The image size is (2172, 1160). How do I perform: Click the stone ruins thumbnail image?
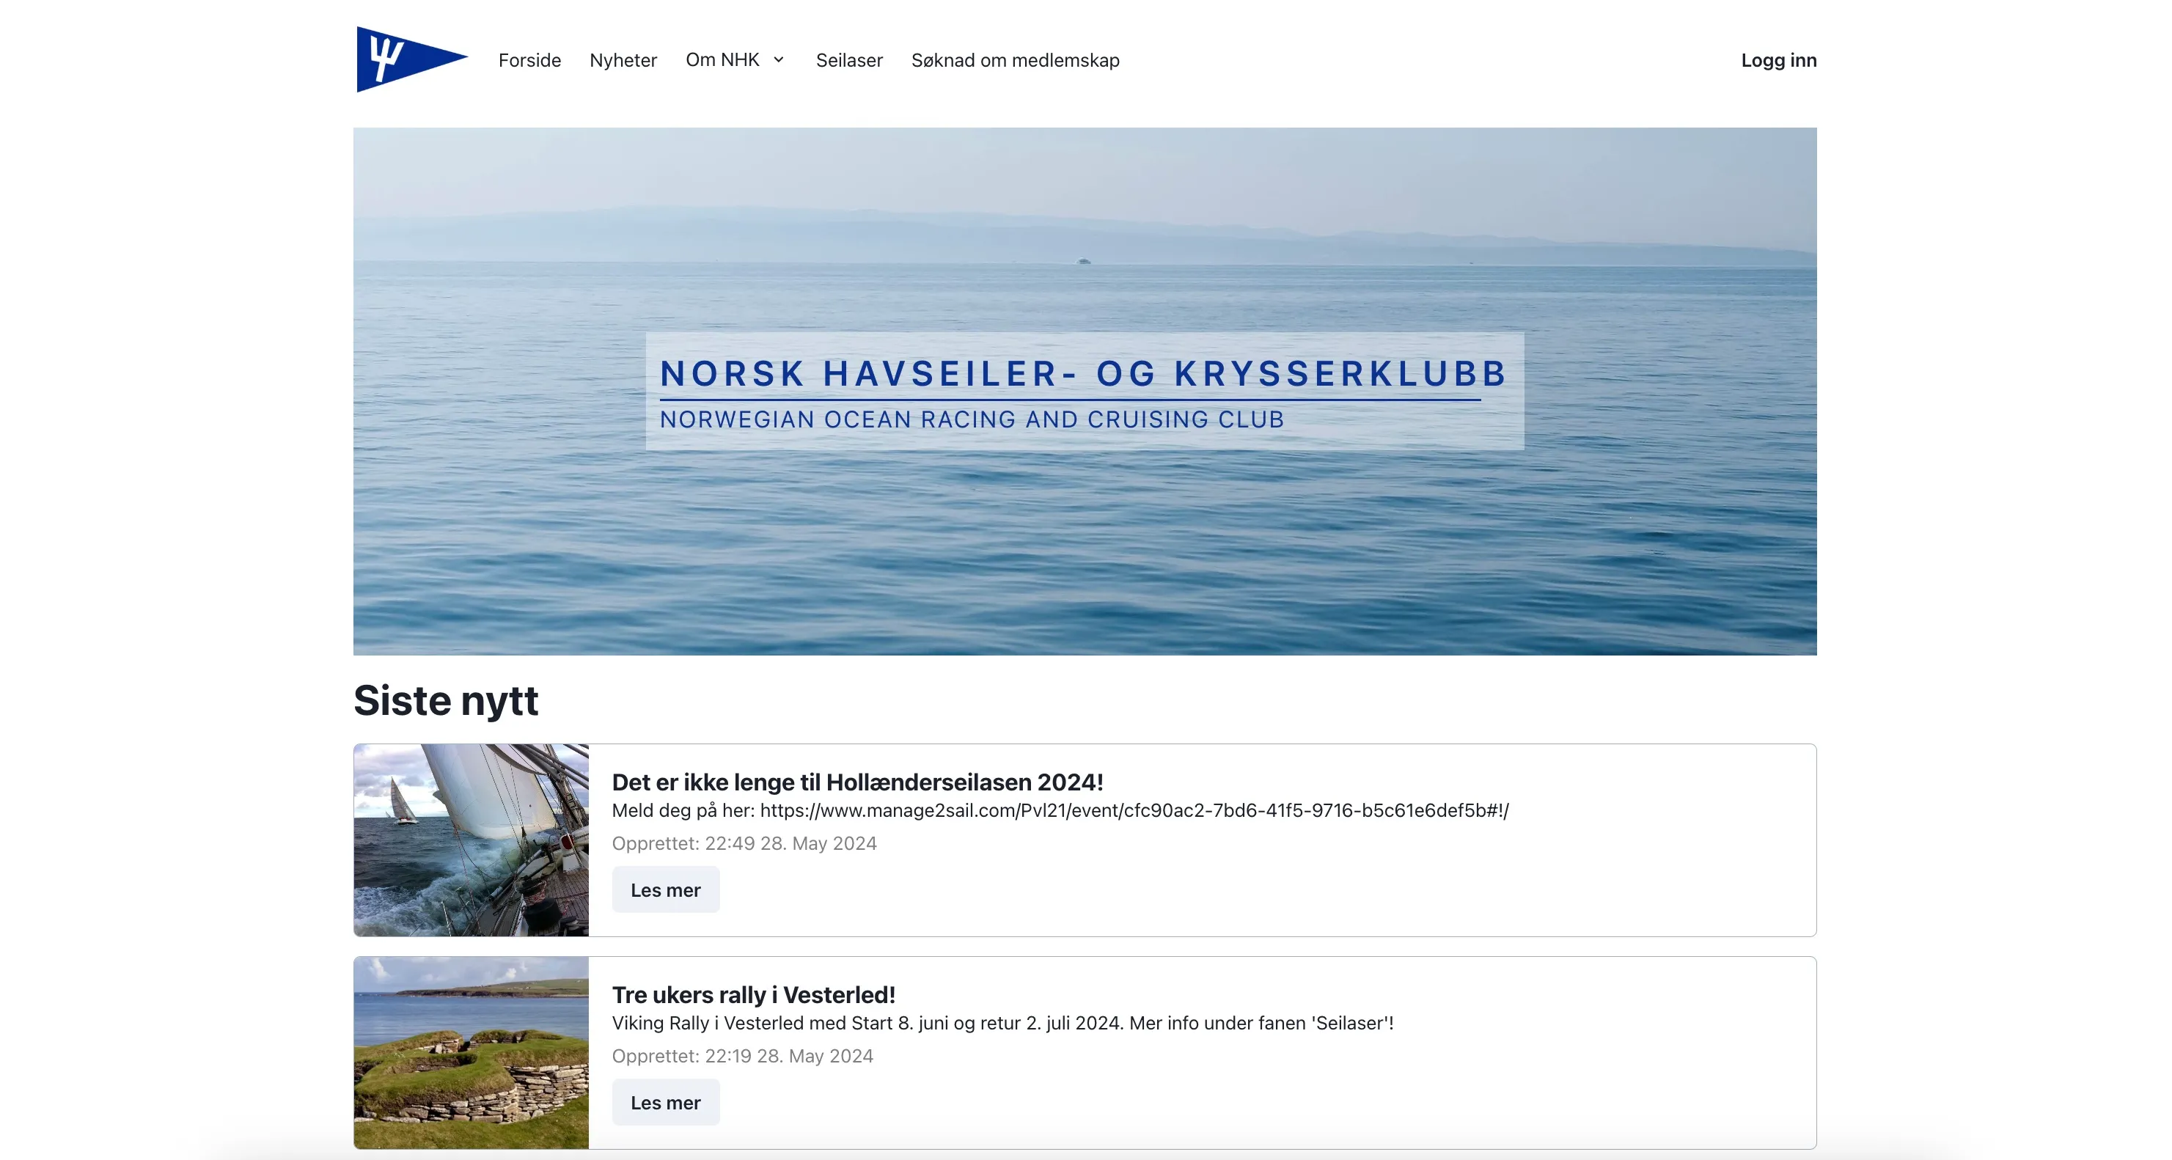[469, 1053]
